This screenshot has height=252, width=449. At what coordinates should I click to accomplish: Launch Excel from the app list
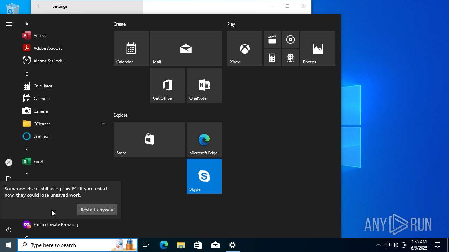tap(63, 161)
